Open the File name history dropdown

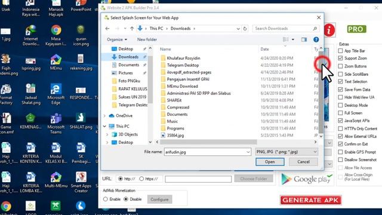[x=248, y=152]
